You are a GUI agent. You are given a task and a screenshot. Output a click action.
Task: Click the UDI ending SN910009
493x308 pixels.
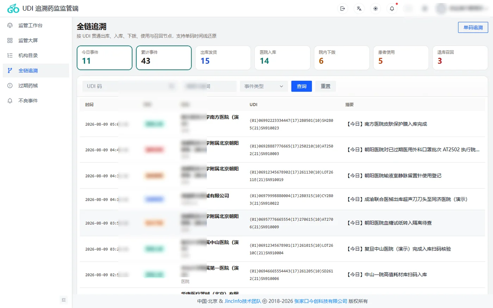point(291,223)
